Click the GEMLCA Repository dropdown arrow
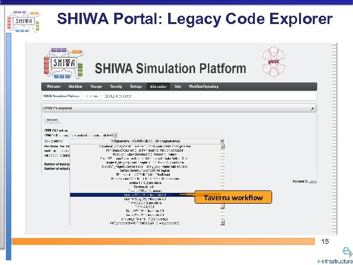This screenshot has height=265, width=353. [115, 135]
